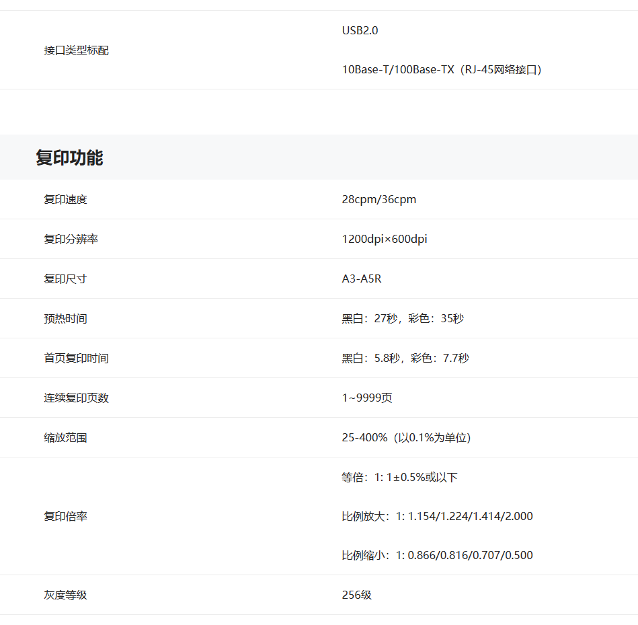This screenshot has height=625, width=638.
Task: Click the A3-A5R copy size value
Action: 361,279
